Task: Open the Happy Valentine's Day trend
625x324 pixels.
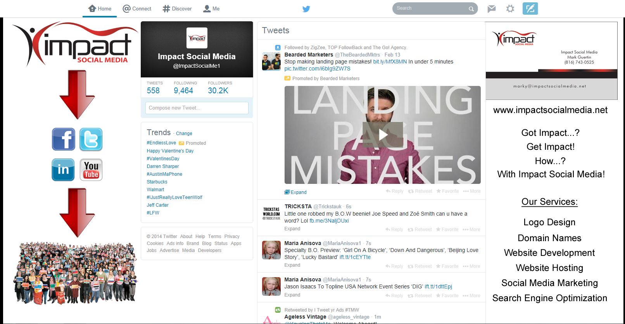Action: pos(170,151)
